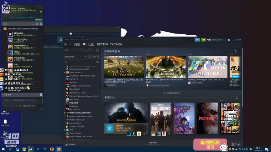Select Overcooked! 2 in the game list
This screenshot has height=152, width=271.
point(76,72)
